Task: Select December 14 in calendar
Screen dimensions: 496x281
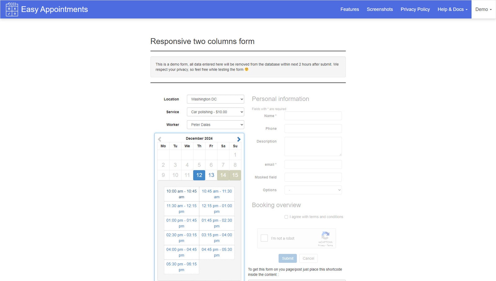Action: tap(223, 175)
